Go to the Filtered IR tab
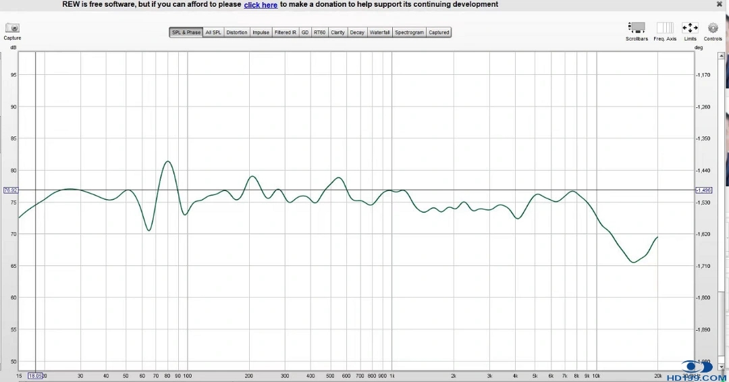729x382 pixels. click(285, 32)
